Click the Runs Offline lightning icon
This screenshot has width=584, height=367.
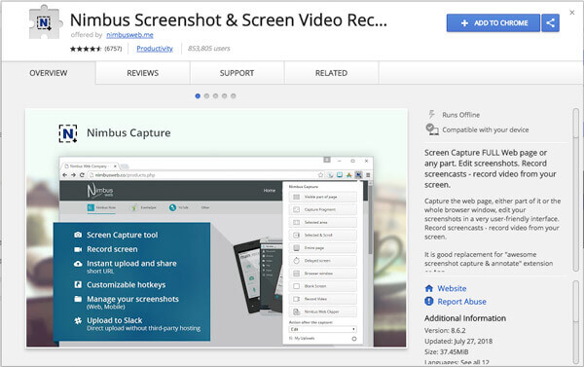coord(431,114)
